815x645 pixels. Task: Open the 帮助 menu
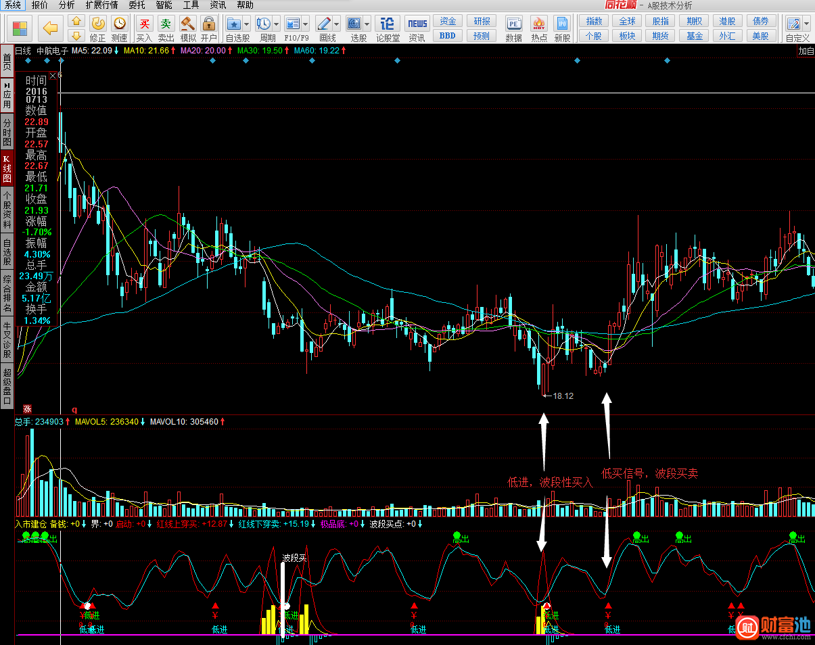245,5
